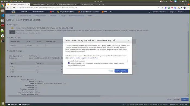The image size is (190, 106).
Task: Collapse the Security Groups section
Action: (x=7, y=51)
